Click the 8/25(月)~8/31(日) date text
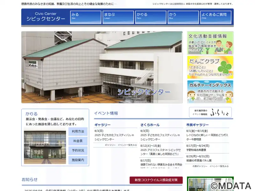The height and width of the screenshot is (191, 255). (198, 156)
